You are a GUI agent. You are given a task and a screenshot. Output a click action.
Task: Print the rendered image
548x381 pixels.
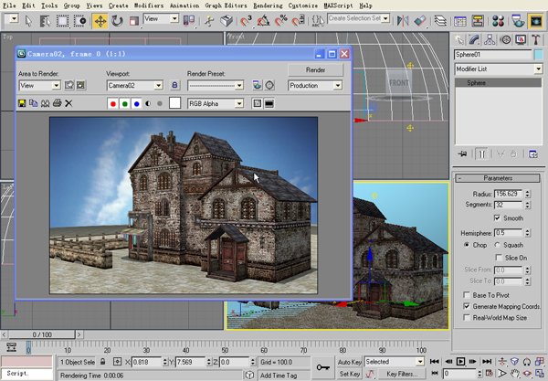[56, 104]
